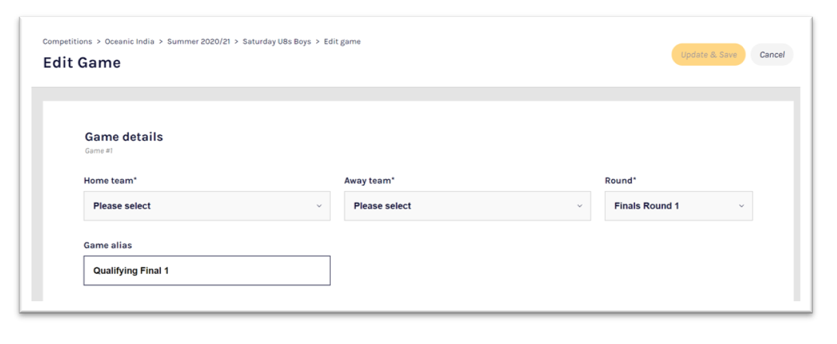Click the 'Game #1' subtitle text

click(99, 151)
